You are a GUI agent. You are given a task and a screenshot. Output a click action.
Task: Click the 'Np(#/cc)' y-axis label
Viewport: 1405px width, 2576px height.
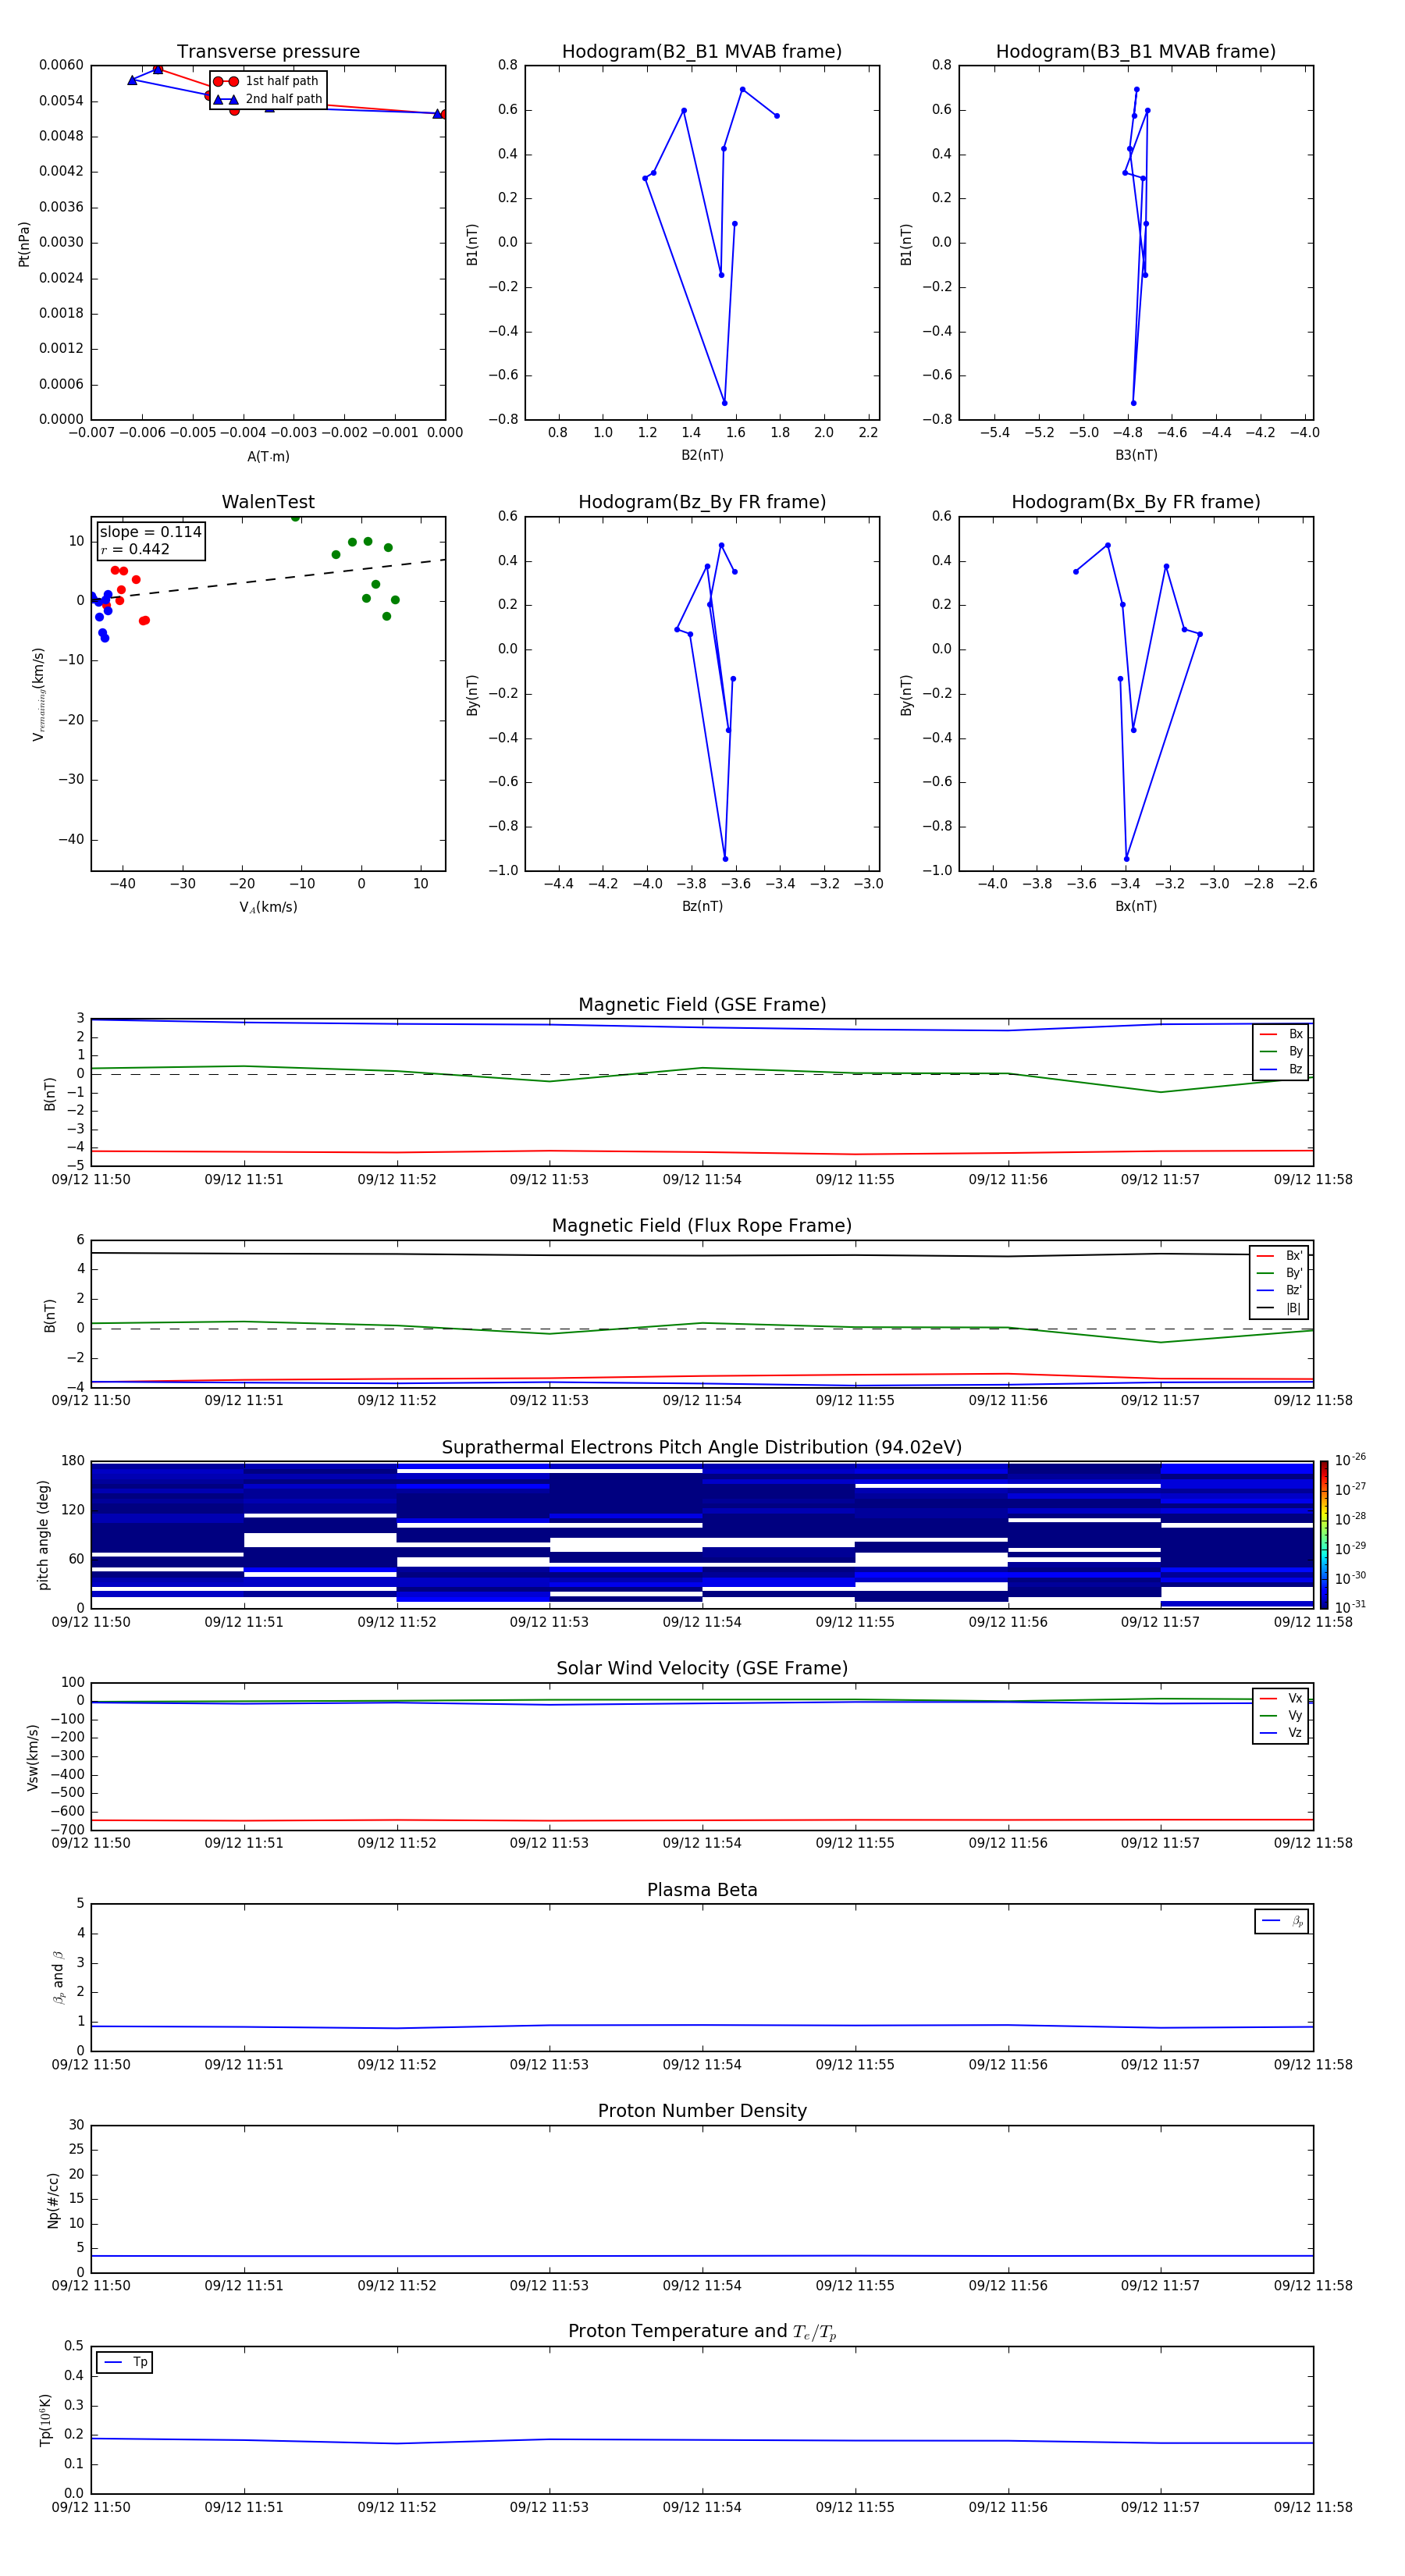click(53, 2200)
